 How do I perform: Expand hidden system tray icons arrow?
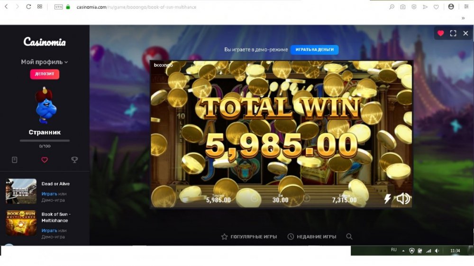pyautogui.click(x=403, y=250)
